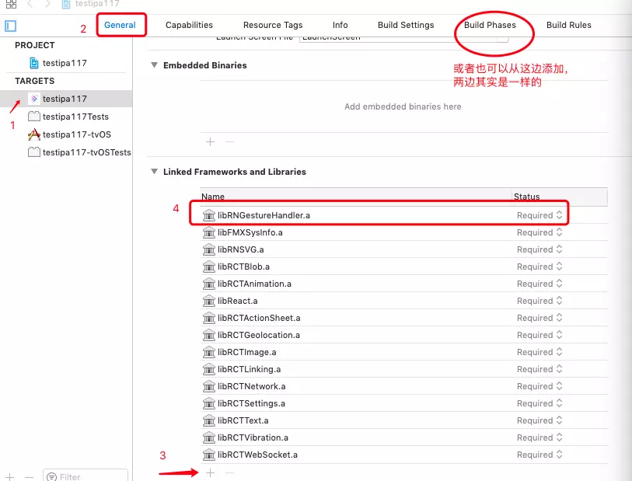Click the filter icon in sidebar
632x481 pixels.
(51, 477)
